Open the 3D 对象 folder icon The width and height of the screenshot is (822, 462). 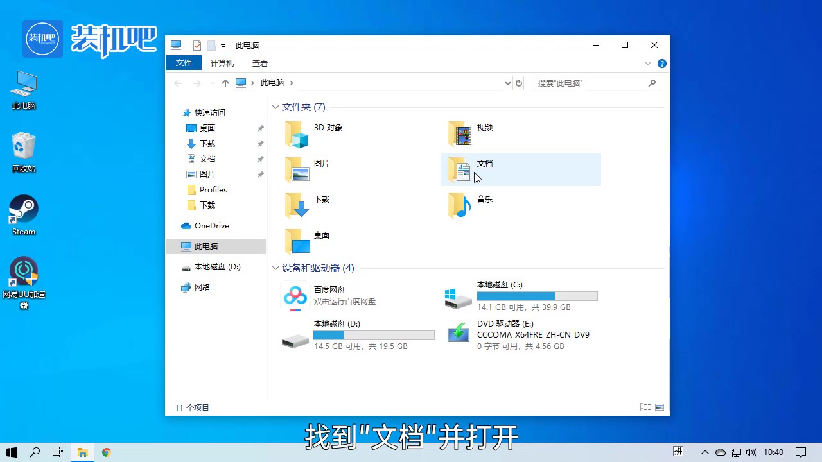tap(297, 134)
